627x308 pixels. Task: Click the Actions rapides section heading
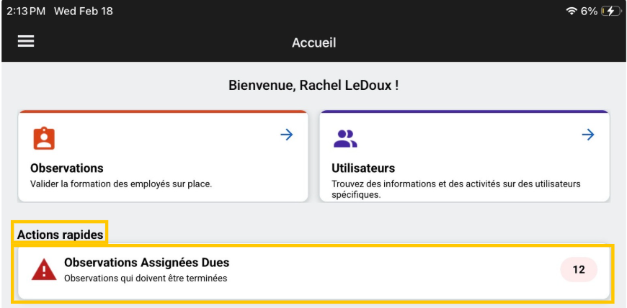[x=61, y=234]
